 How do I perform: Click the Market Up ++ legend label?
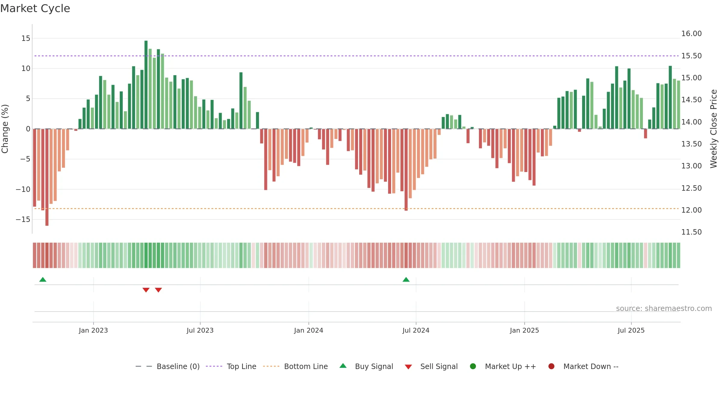[x=511, y=366]
